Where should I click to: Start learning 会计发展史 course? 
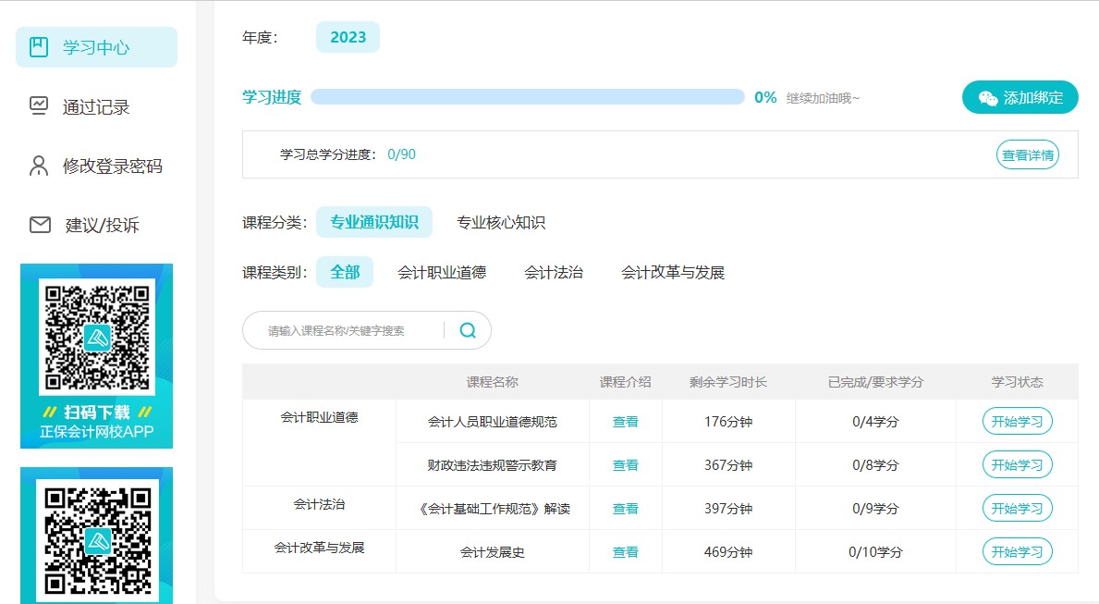coord(1017,552)
